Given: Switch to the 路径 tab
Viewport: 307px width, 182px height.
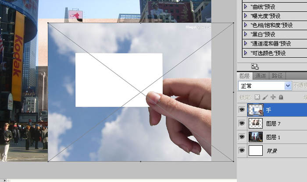Looking at the screenshot, I should [x=276, y=76].
